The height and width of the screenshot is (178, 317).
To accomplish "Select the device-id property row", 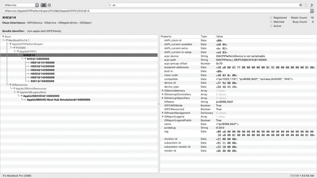I will coord(238,83).
